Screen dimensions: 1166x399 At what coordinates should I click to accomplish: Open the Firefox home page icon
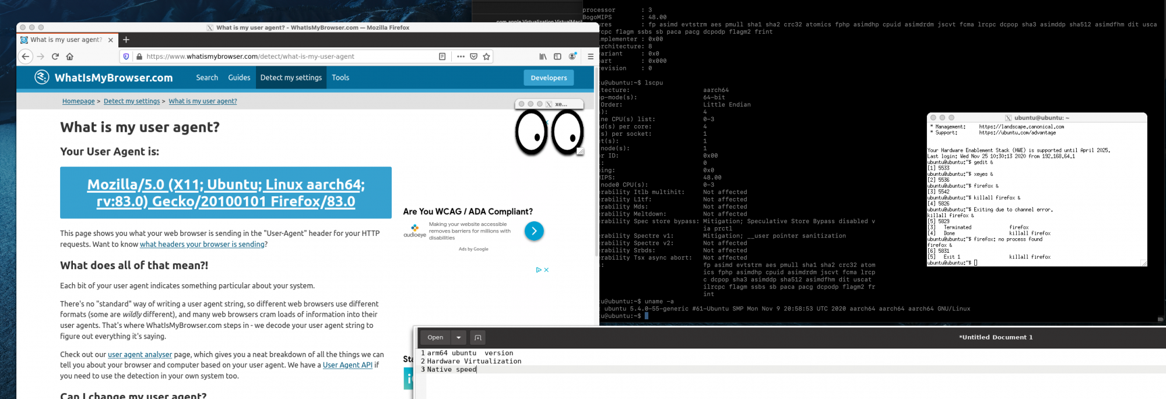70,57
